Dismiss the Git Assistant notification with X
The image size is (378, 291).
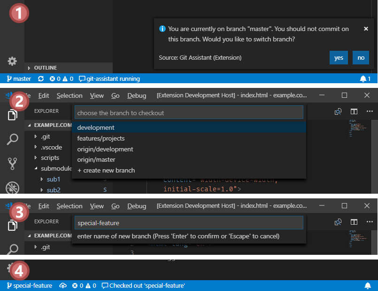[366, 29]
